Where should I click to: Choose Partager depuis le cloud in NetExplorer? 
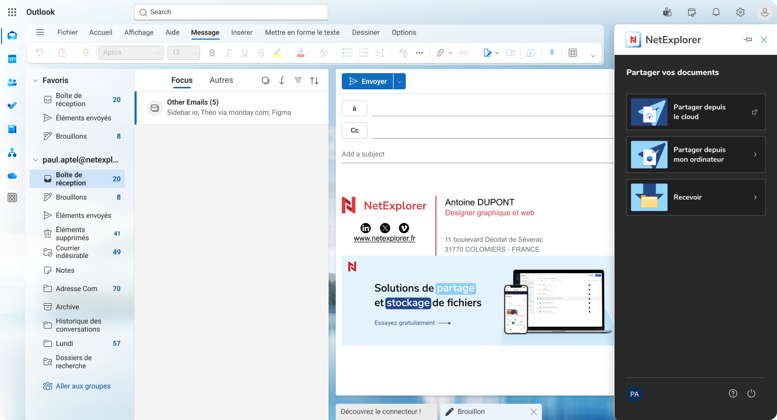click(696, 112)
